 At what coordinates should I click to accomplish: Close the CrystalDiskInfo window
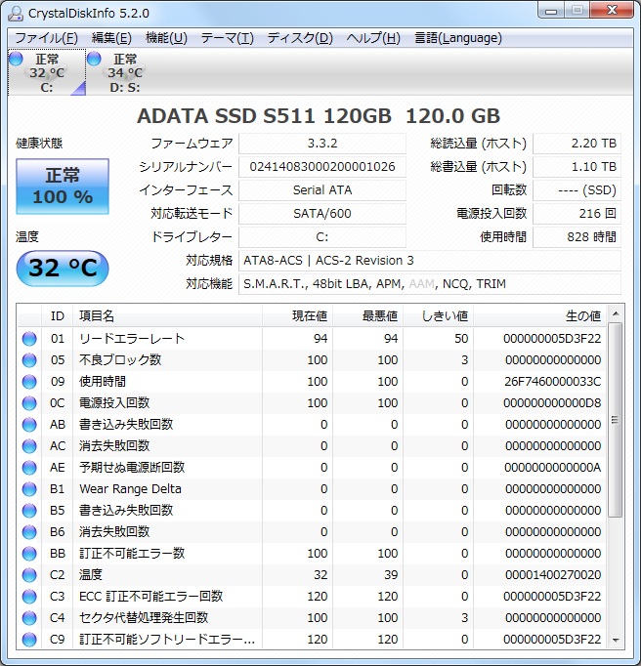[612, 10]
